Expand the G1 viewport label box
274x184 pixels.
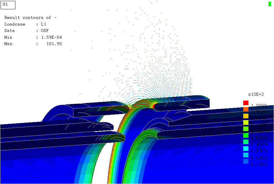8,5
